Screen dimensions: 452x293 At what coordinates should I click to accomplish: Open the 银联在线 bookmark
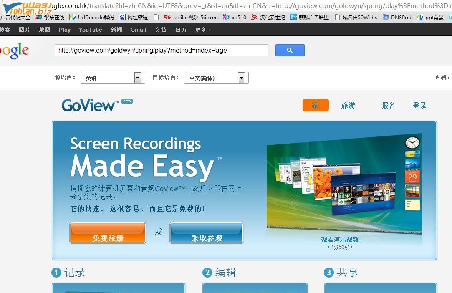[50, 17]
